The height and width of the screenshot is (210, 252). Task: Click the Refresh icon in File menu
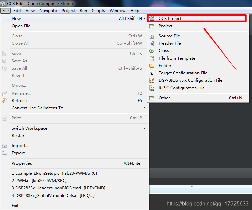tap(5, 101)
